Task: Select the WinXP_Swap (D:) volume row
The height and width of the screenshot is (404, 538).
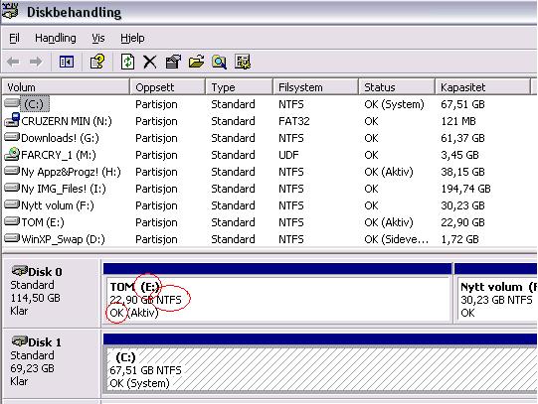Action: (268, 239)
